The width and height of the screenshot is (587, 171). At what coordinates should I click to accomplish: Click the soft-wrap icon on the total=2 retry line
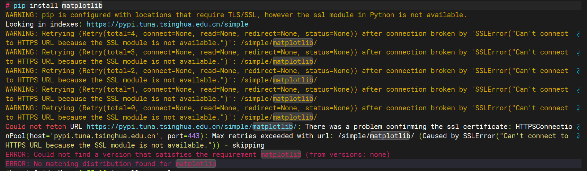pos(578,71)
